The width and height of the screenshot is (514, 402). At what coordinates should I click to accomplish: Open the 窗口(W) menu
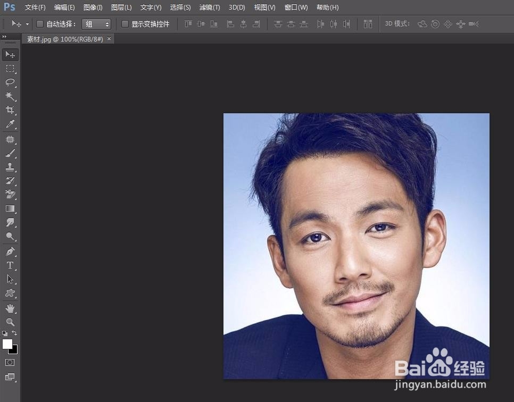tap(296, 7)
